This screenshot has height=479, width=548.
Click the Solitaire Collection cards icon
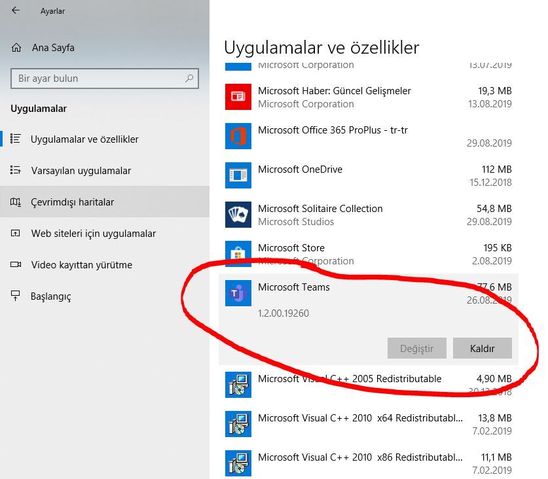tap(238, 215)
